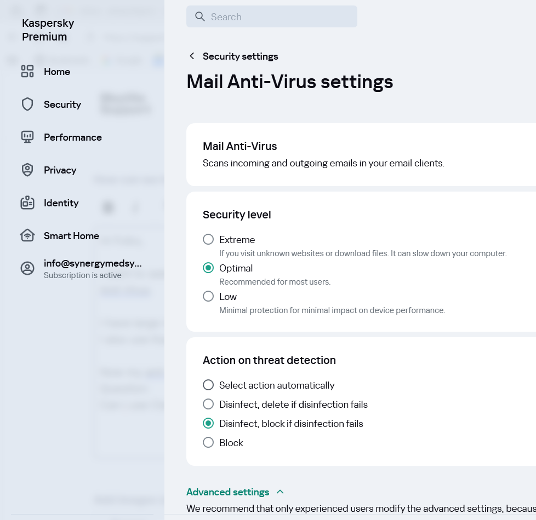Viewport: 536px width, 520px height.
Task: Click into the Search input field
Action: coord(280,17)
